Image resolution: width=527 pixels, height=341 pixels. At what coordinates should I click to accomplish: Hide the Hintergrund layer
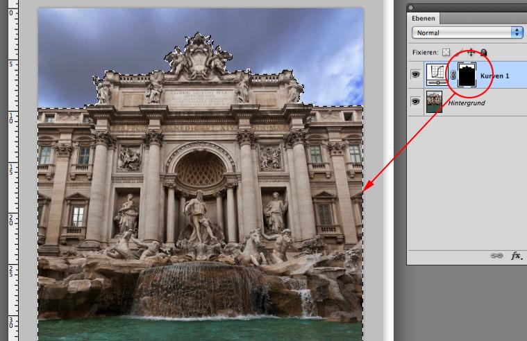416,101
